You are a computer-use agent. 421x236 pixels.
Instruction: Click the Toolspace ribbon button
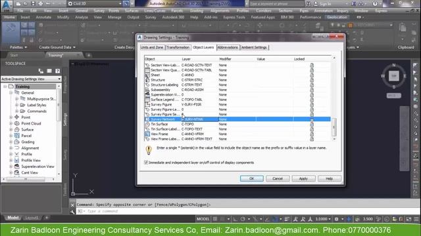point(11,33)
